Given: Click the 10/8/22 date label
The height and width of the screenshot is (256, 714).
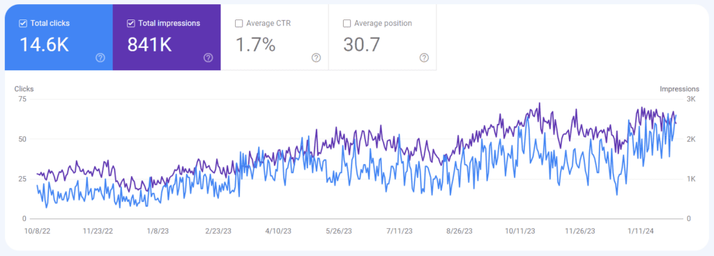Looking at the screenshot, I should pyautogui.click(x=37, y=231).
